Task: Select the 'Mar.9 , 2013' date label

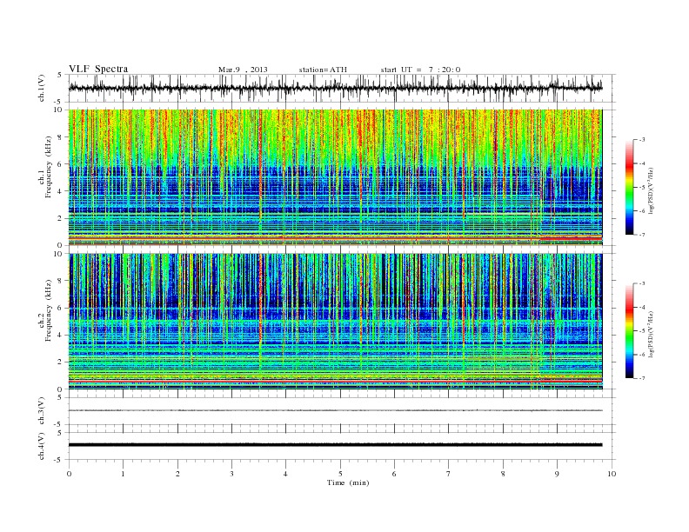Action: 243,70
